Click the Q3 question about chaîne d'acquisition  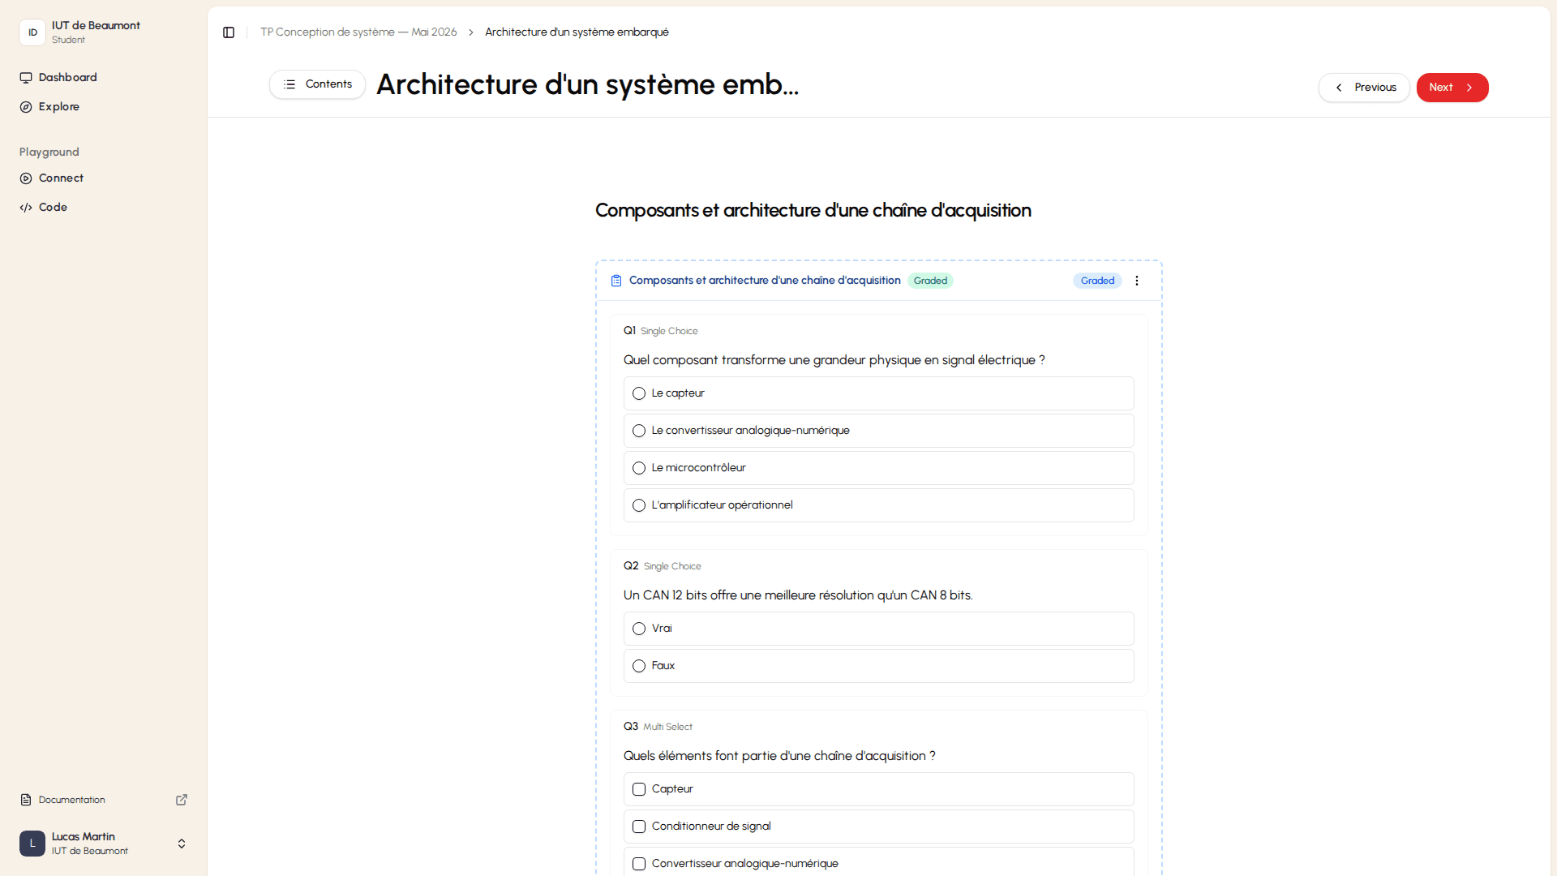click(x=779, y=756)
